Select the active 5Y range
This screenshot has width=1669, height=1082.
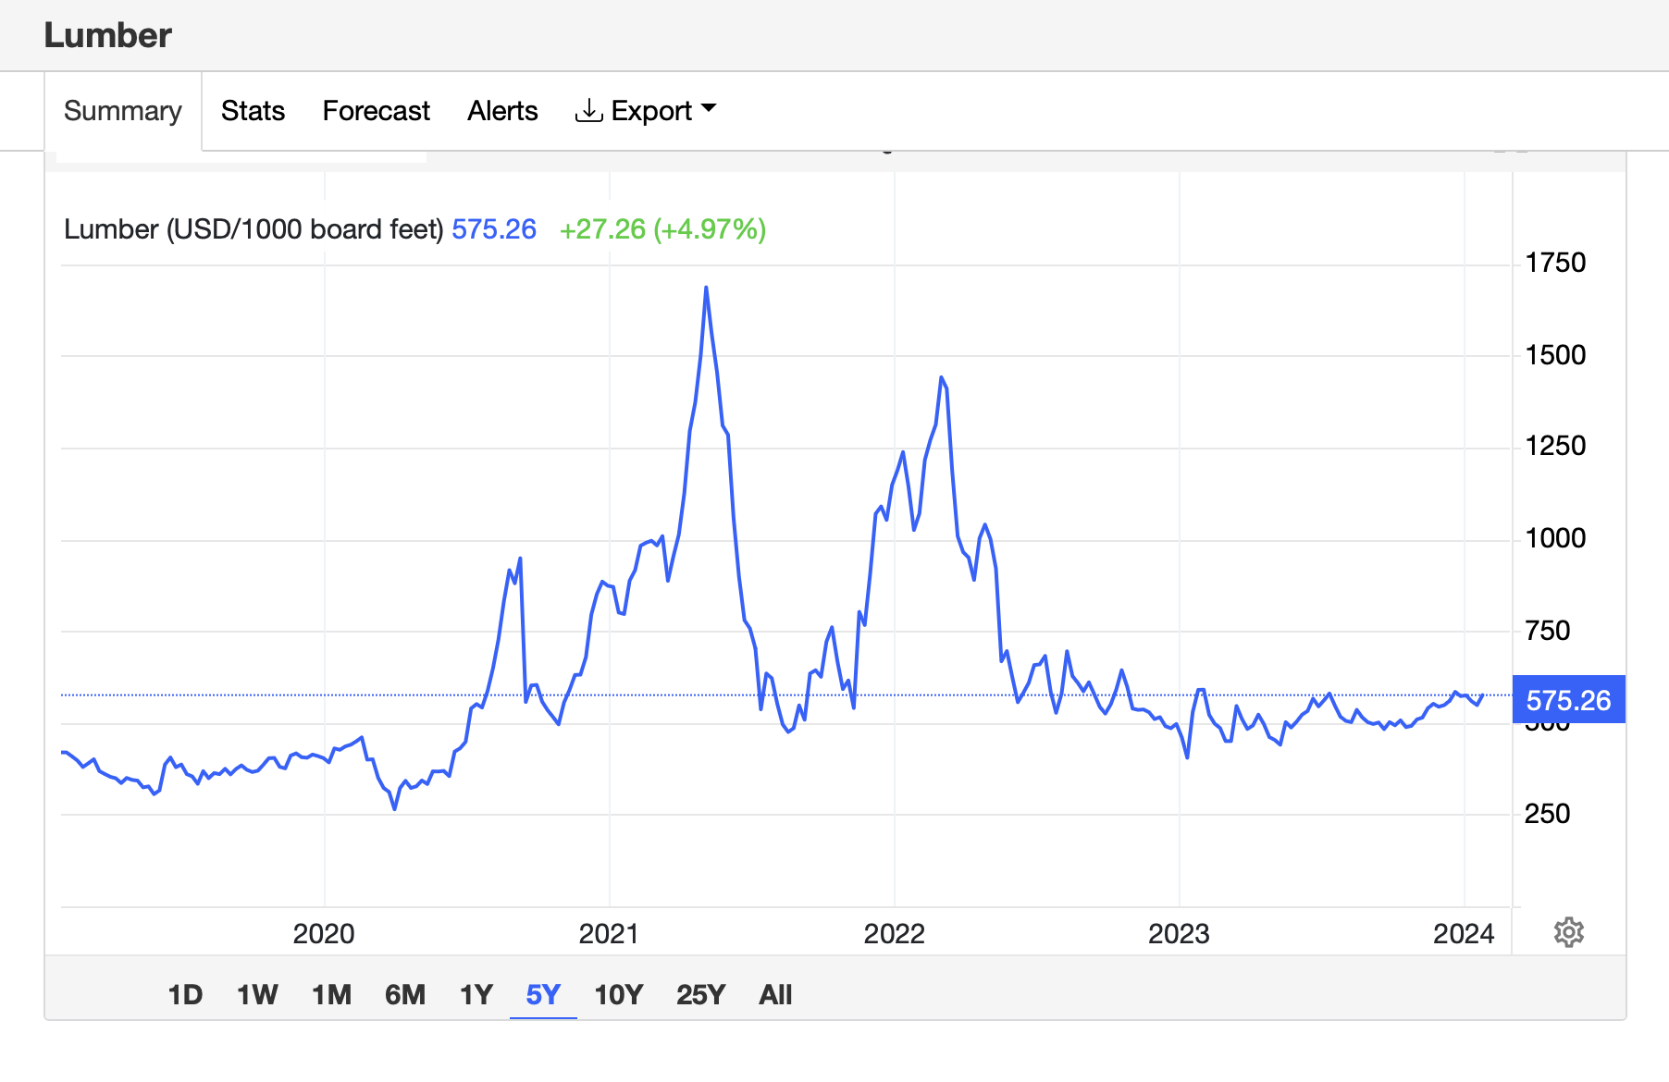click(543, 995)
